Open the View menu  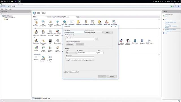[x=6, y=9]
